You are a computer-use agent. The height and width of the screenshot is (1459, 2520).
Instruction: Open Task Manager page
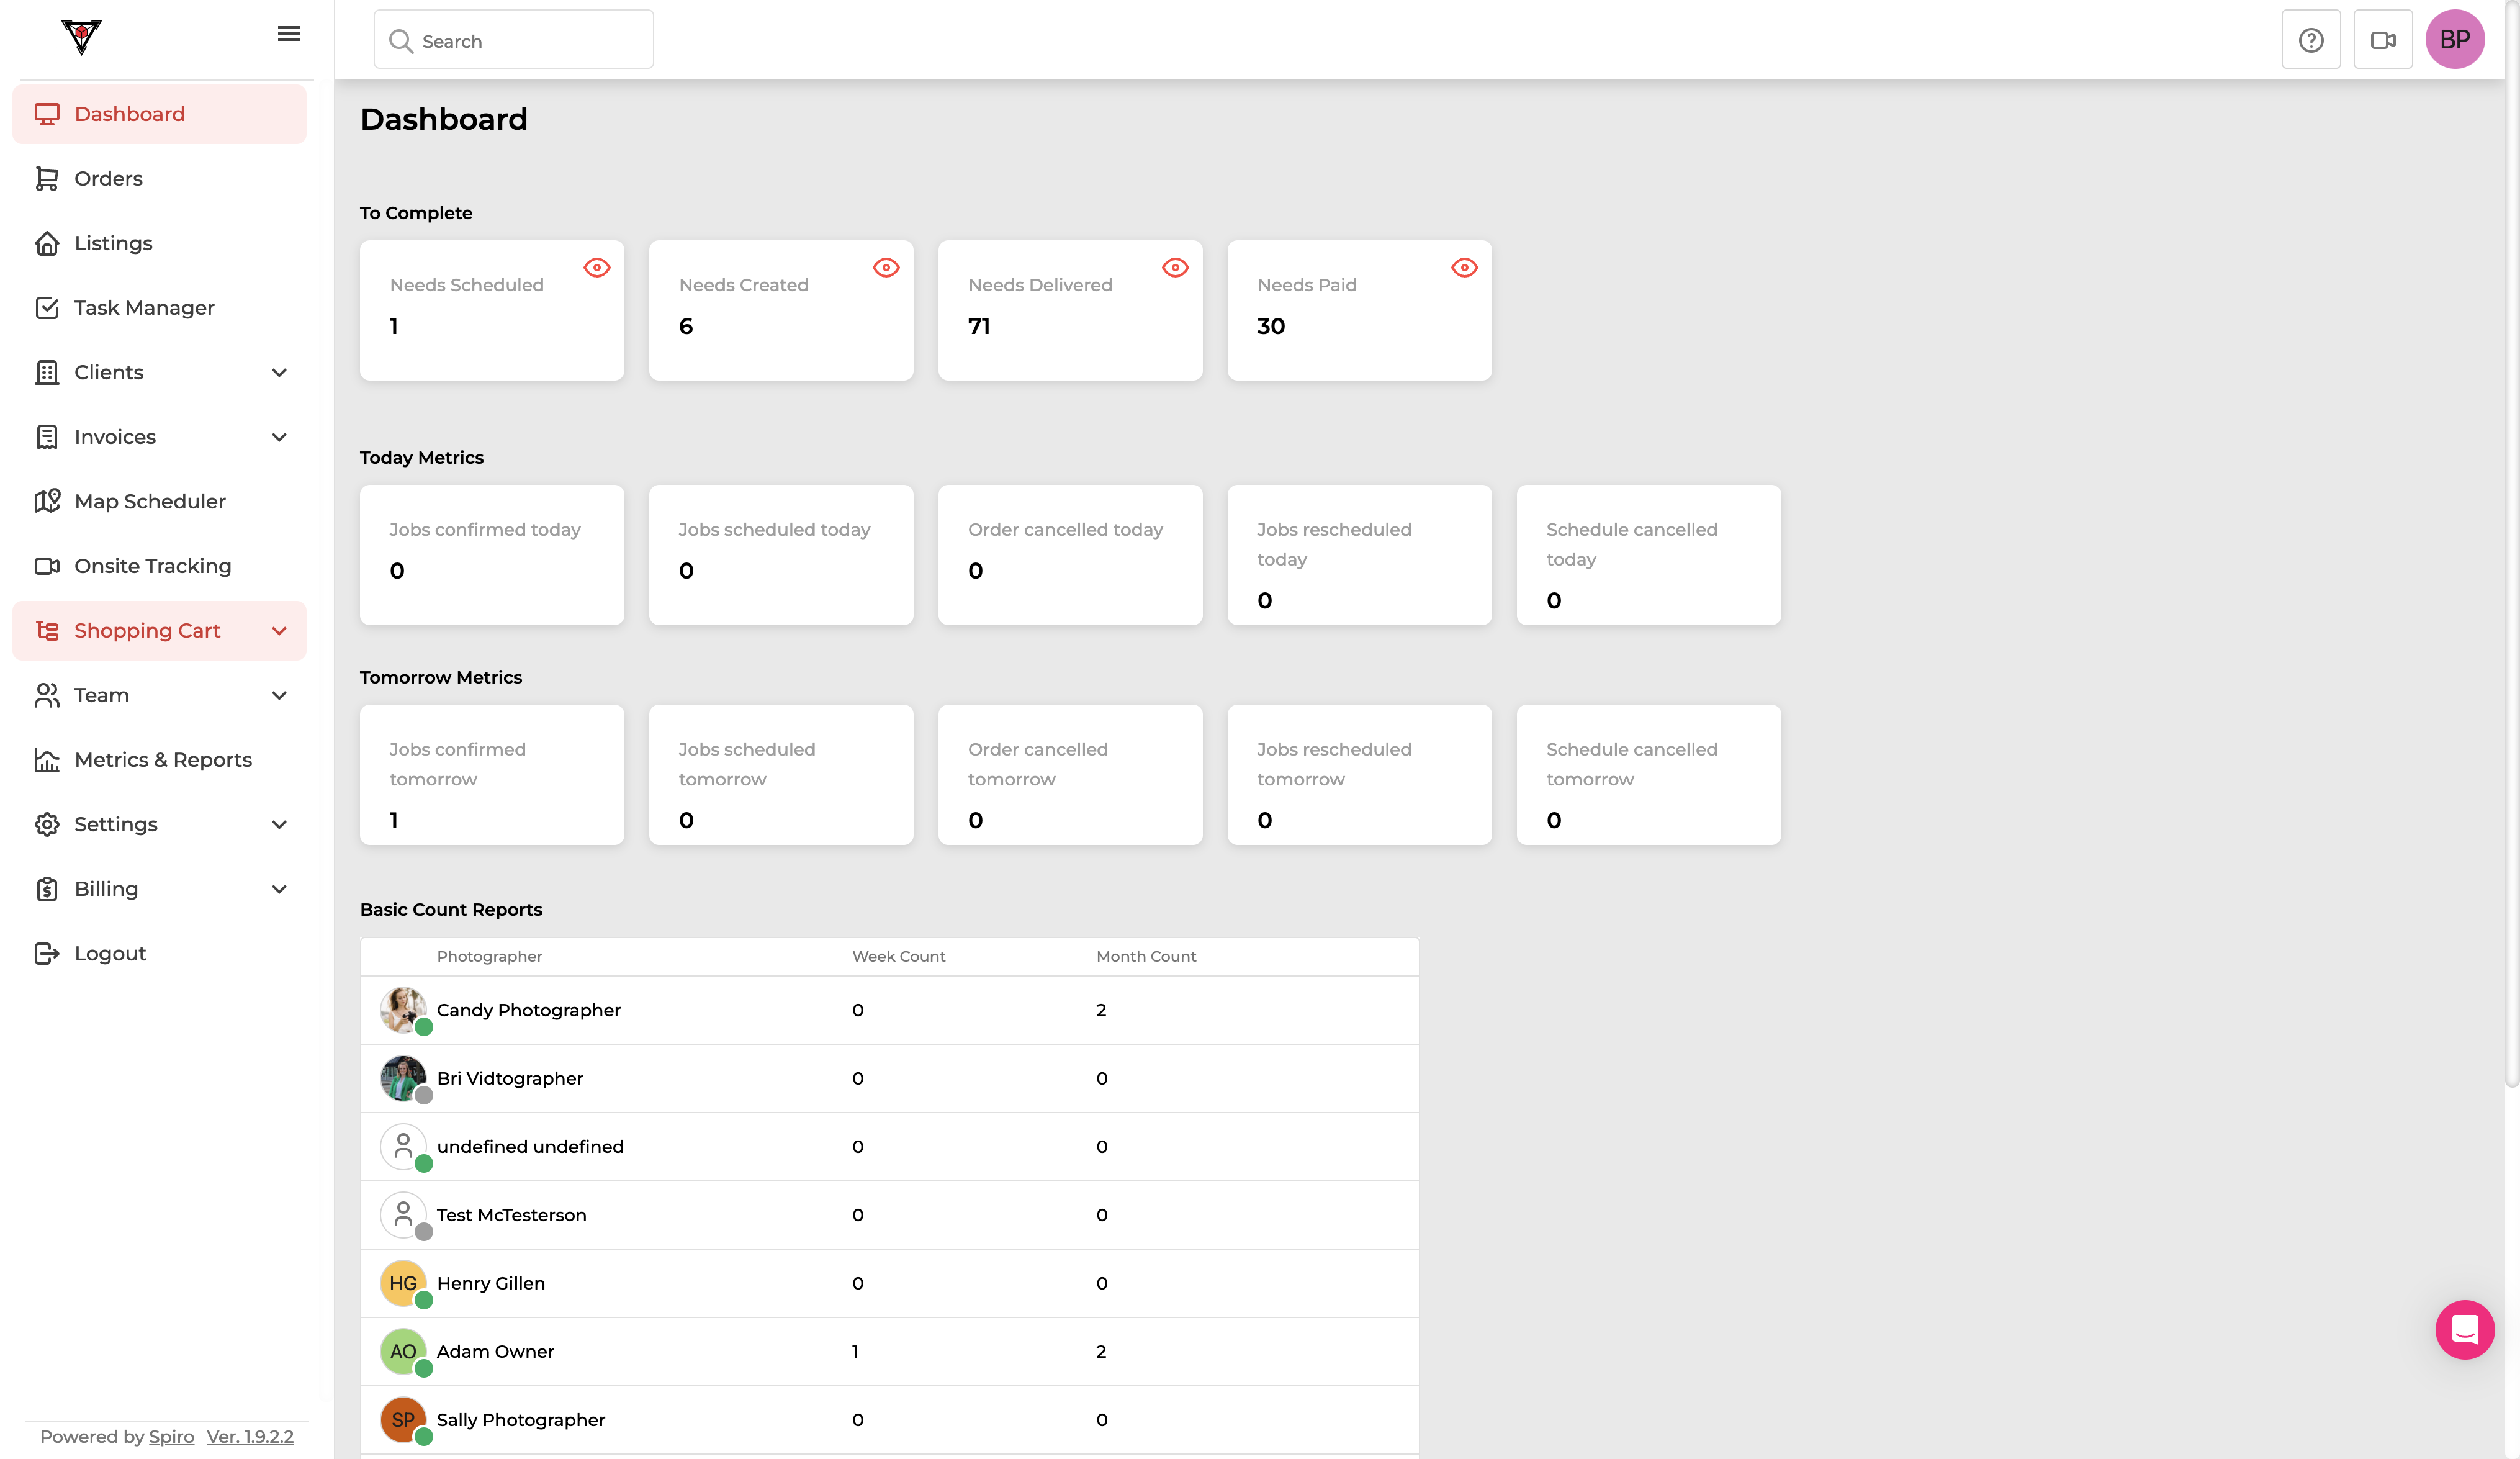click(x=160, y=308)
